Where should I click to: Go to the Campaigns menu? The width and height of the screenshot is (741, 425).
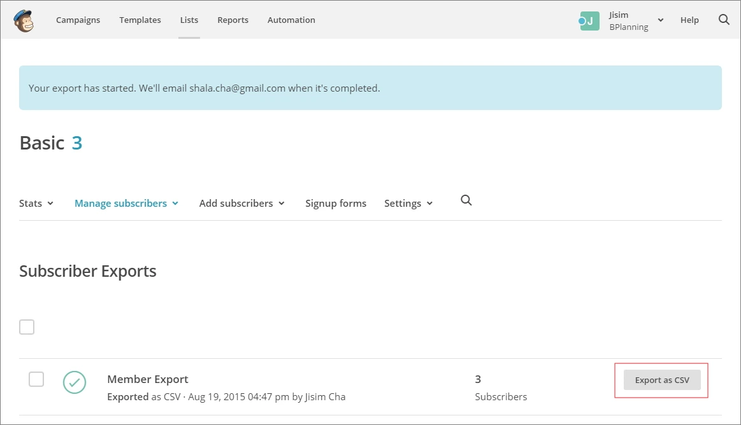point(78,20)
